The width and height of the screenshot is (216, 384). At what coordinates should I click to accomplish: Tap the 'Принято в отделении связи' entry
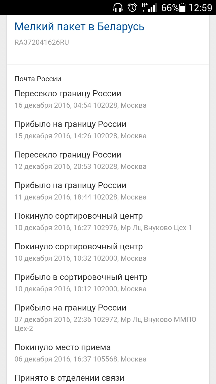(x=69, y=378)
